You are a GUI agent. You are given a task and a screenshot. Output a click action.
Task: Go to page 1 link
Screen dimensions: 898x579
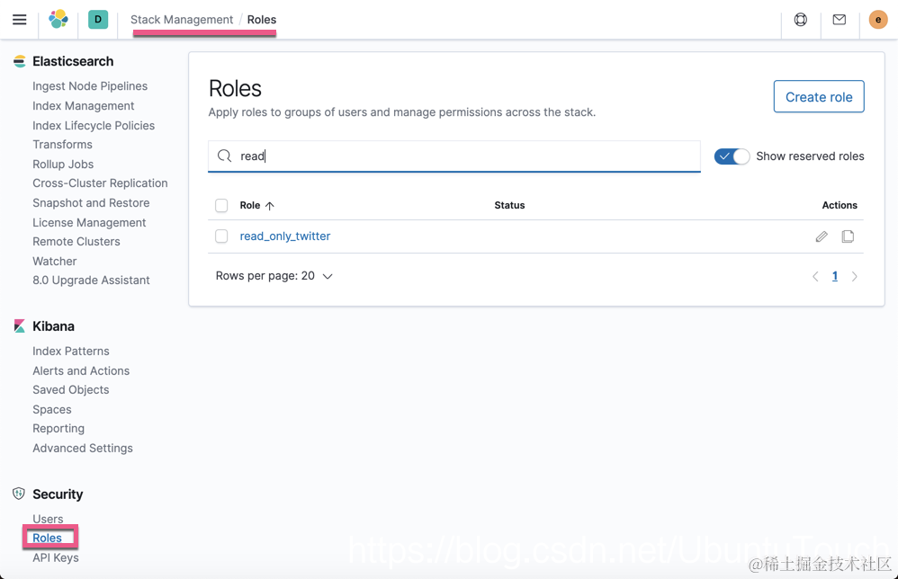point(834,276)
